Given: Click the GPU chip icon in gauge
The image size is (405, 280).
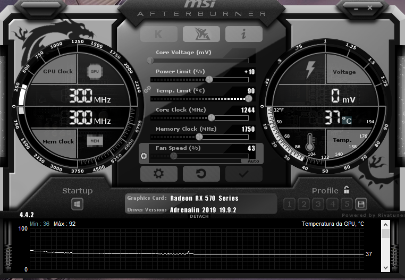Looking at the screenshot, I should tap(95, 72).
